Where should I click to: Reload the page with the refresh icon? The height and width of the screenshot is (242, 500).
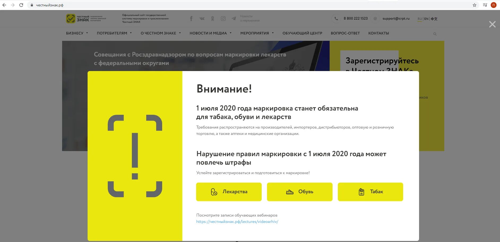click(x=21, y=5)
